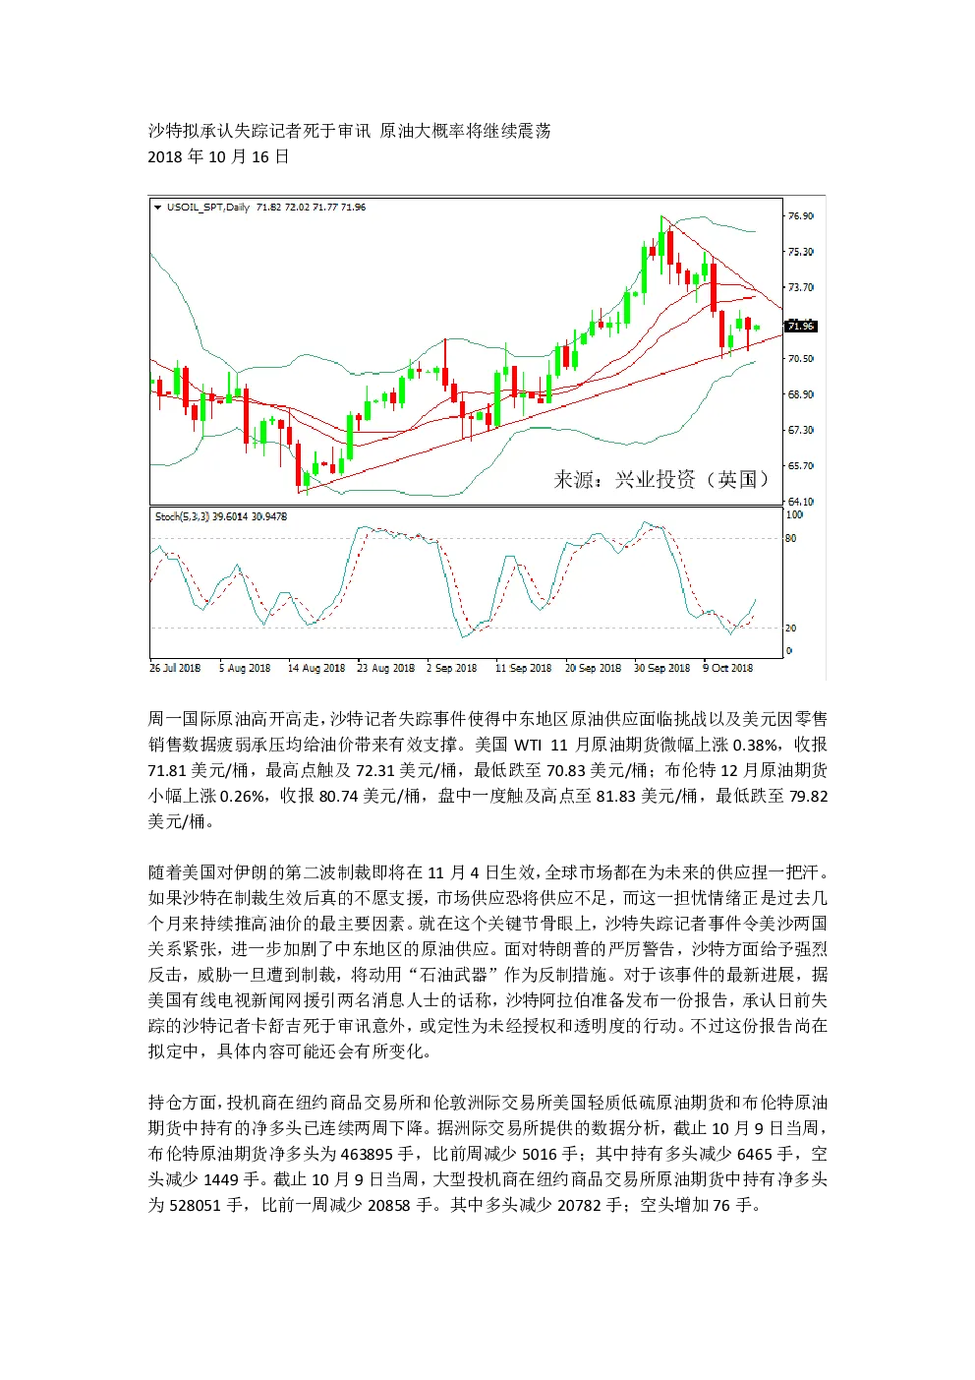Screen dimensions: 975x1380
Task: Click the 76.90 price axis label
Action: 800,216
